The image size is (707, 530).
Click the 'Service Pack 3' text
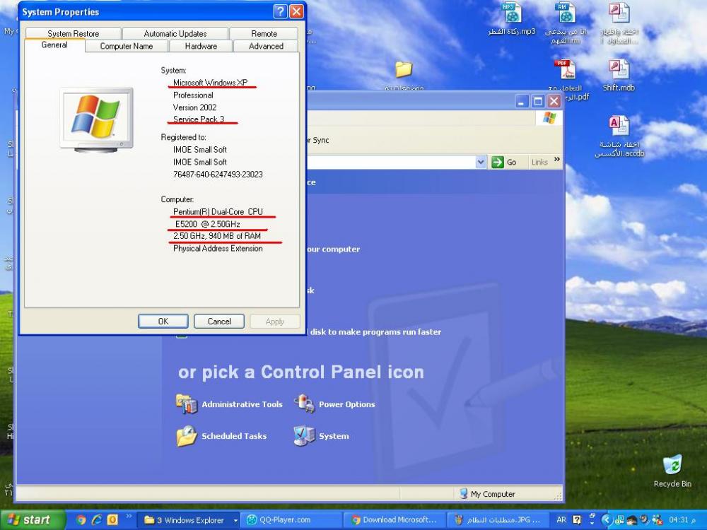click(x=199, y=119)
